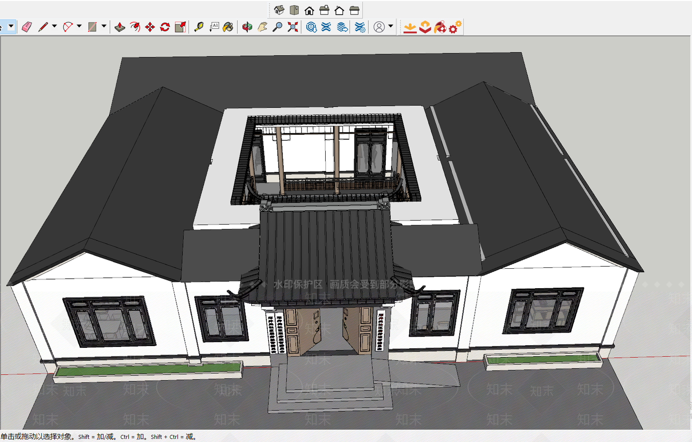Activate the Zoom magnifier tool
The width and height of the screenshot is (692, 442).
(278, 27)
